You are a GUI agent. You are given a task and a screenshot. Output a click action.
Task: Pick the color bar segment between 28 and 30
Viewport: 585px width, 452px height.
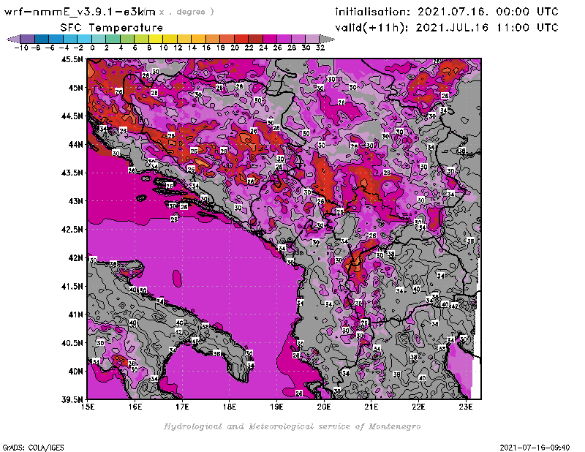pos(298,39)
